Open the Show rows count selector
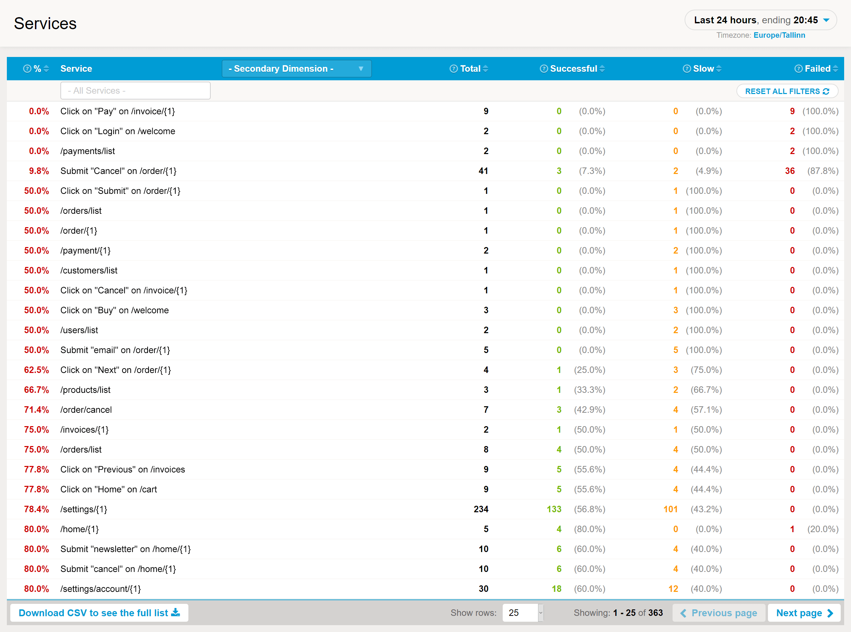This screenshot has width=851, height=632. click(x=522, y=613)
